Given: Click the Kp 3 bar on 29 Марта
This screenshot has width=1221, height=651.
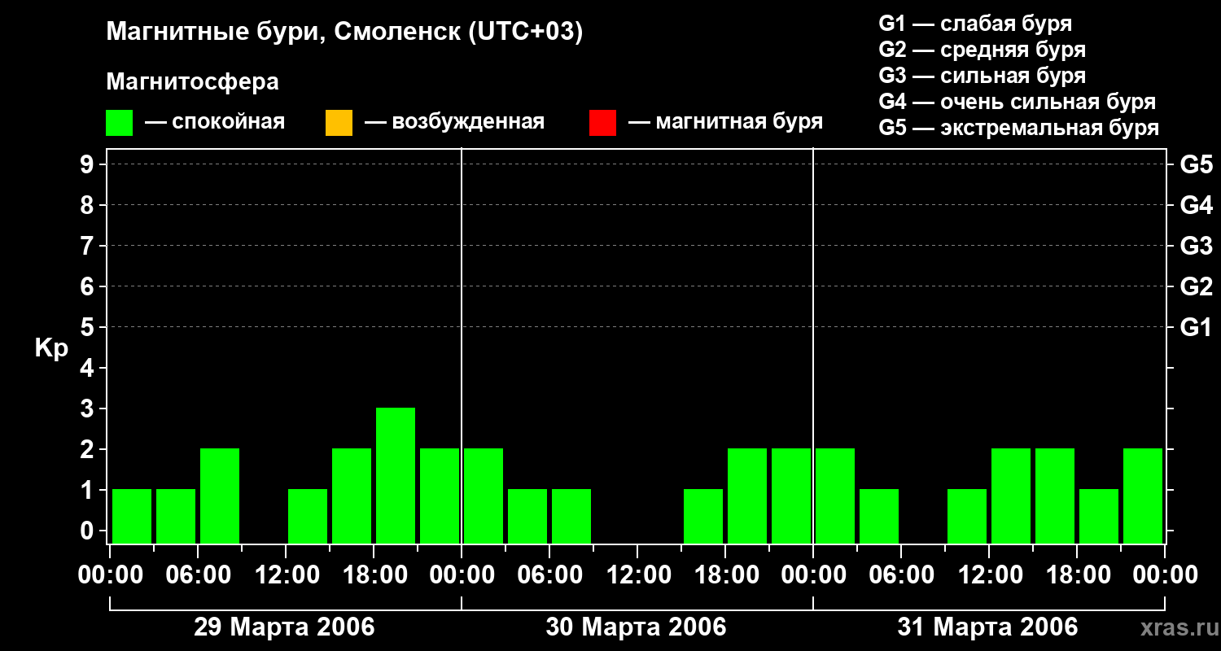Looking at the screenshot, I should click(396, 475).
